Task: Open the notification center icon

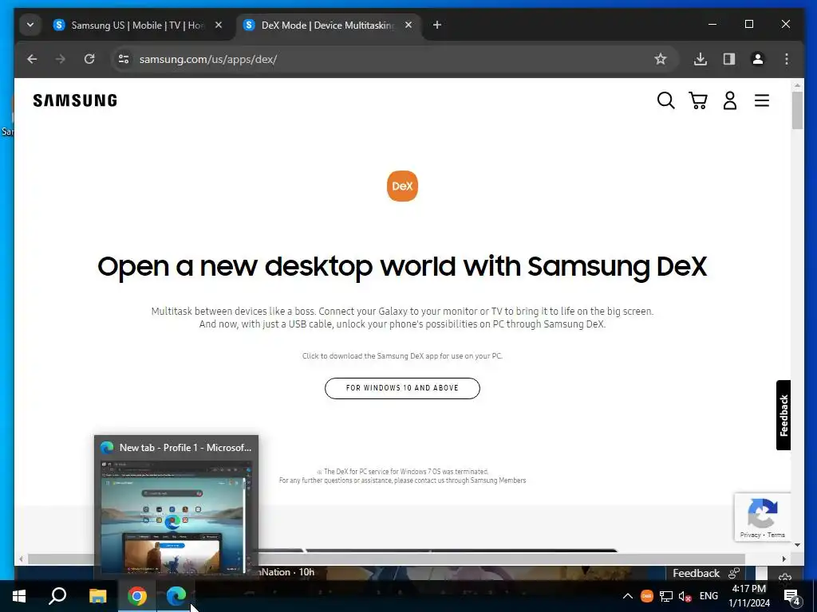Action: point(791,597)
